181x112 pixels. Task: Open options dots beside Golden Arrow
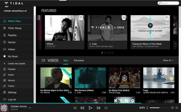tap(30, 108)
